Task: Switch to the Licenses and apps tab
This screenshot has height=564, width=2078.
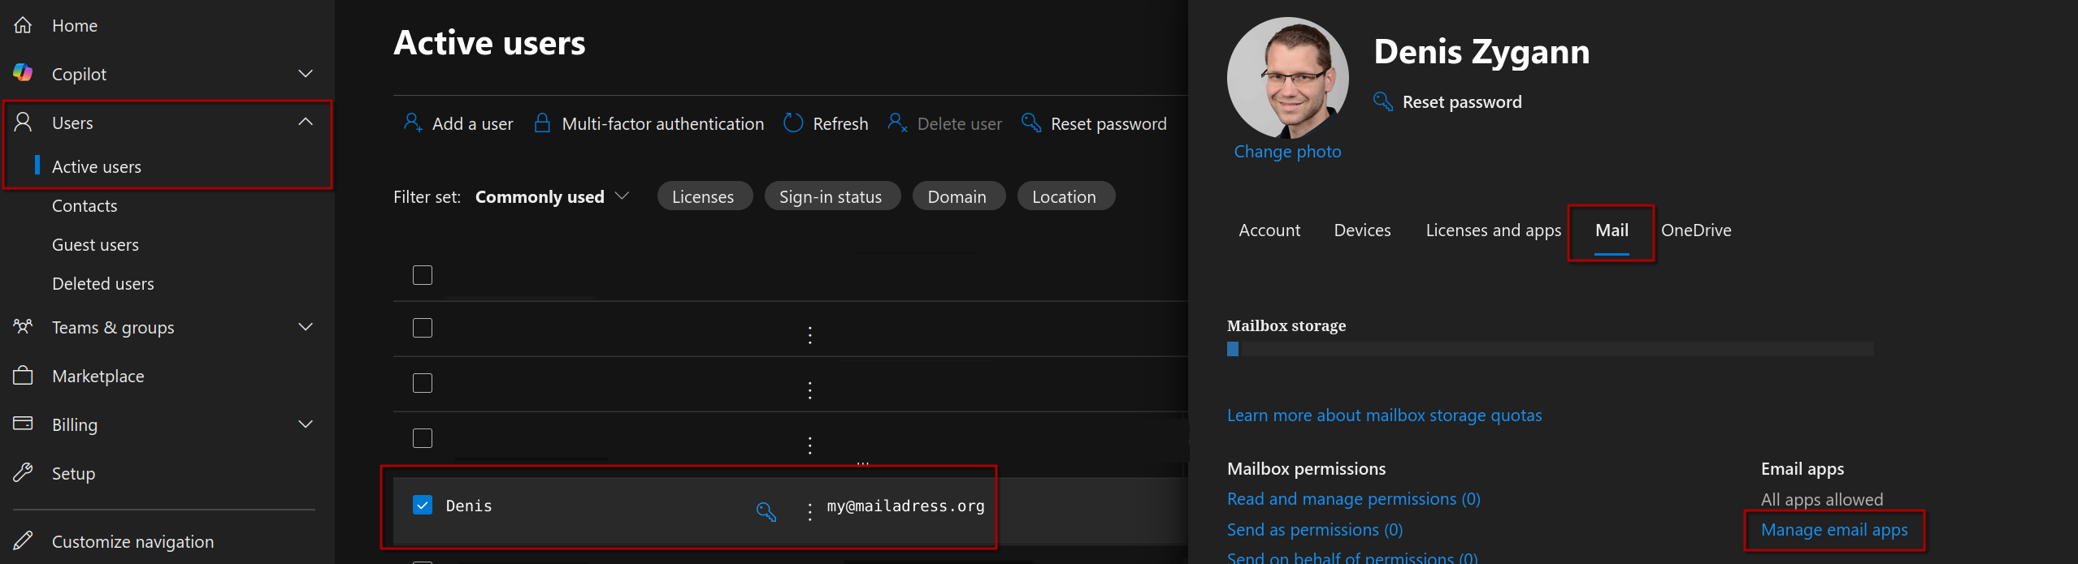Action: pyautogui.click(x=1493, y=230)
